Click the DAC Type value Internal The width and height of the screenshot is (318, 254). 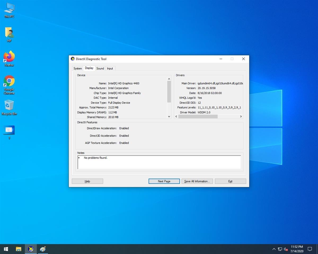113,98
